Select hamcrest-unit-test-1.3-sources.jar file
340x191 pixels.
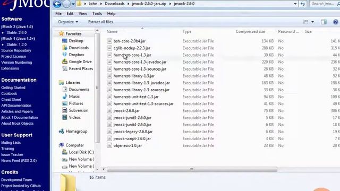tap(143, 104)
